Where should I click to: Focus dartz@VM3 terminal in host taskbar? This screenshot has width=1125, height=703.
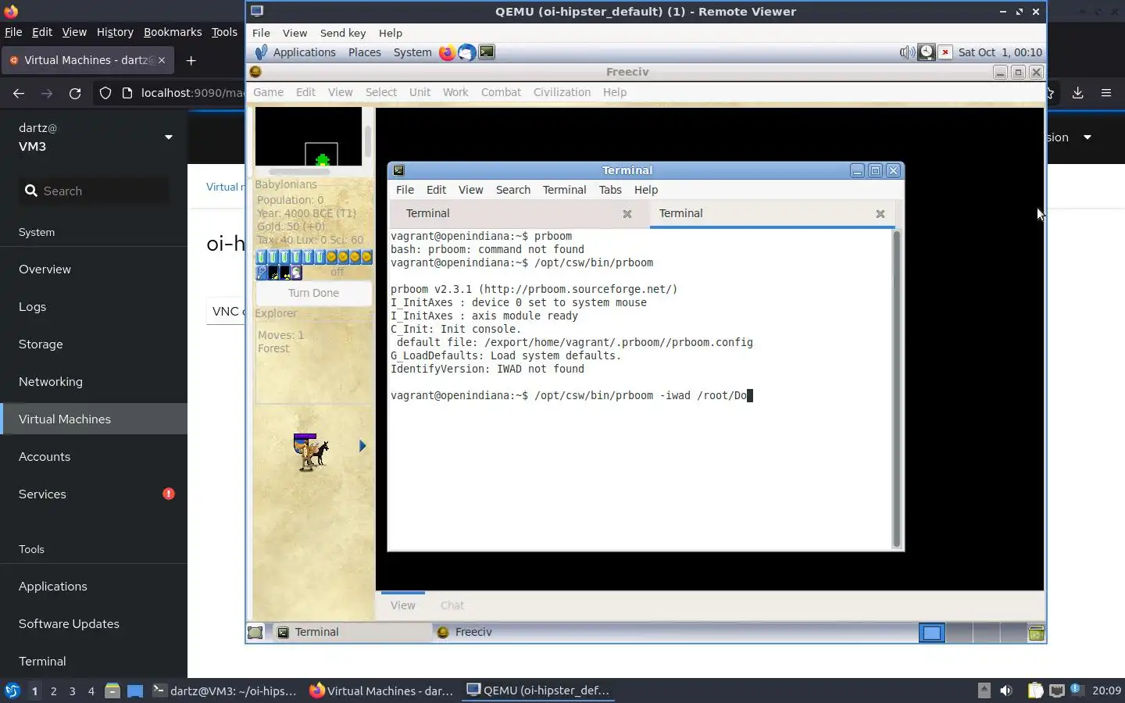225,691
